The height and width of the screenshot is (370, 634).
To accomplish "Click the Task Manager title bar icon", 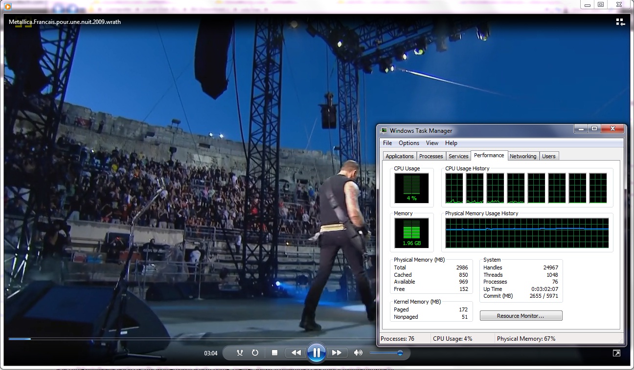I will [x=384, y=131].
